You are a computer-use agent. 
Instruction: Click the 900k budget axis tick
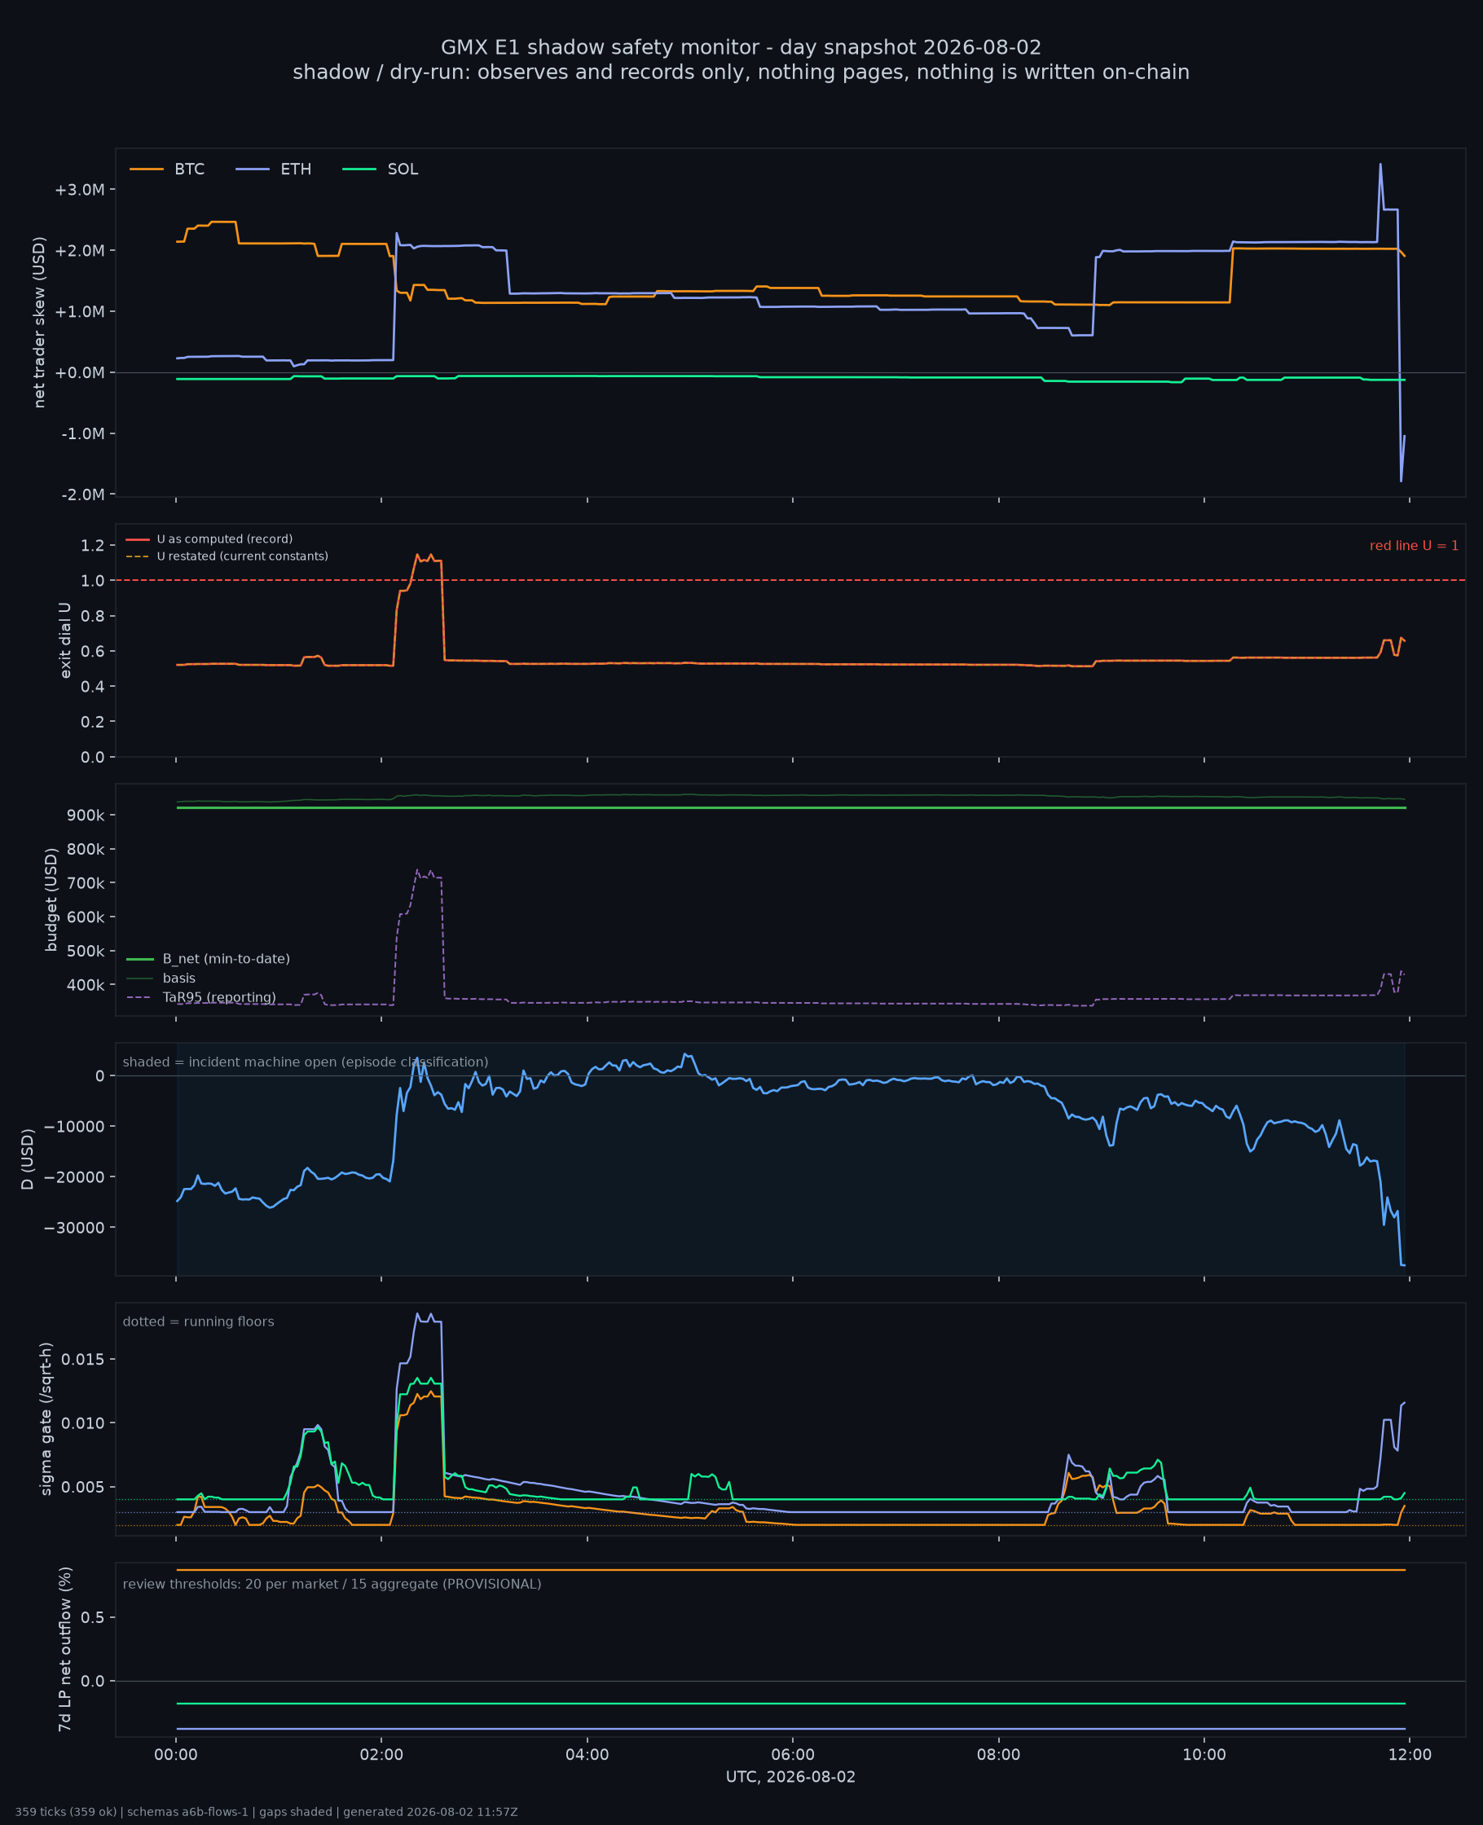point(86,816)
